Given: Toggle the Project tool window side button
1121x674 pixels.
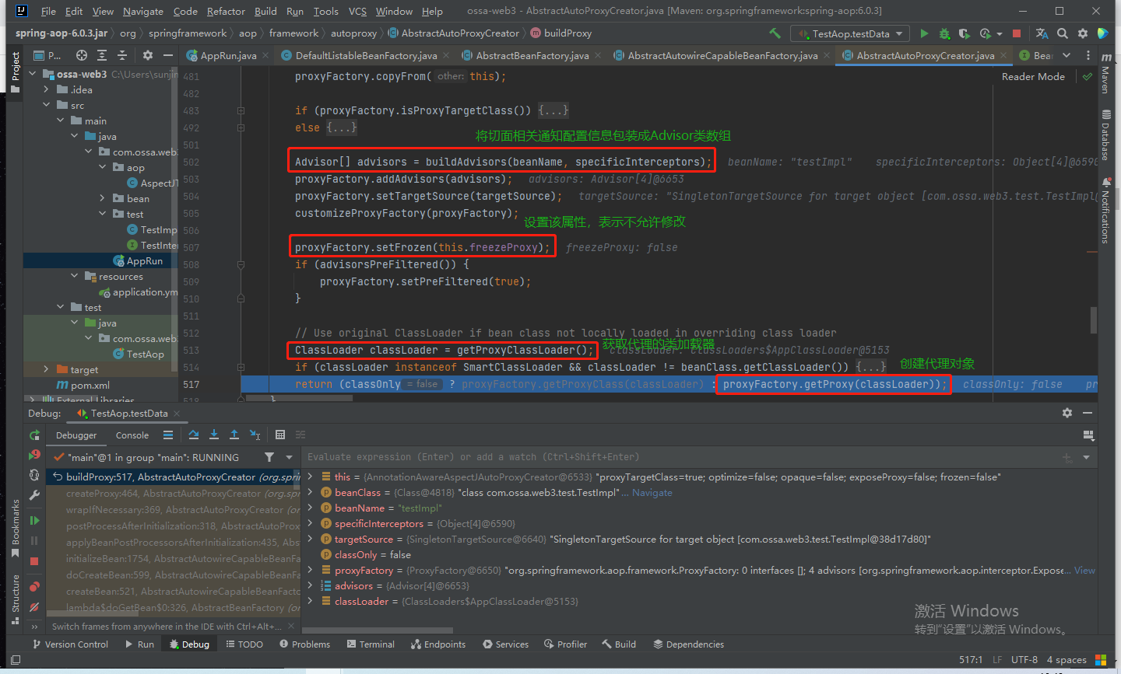Looking at the screenshot, I should [x=15, y=72].
